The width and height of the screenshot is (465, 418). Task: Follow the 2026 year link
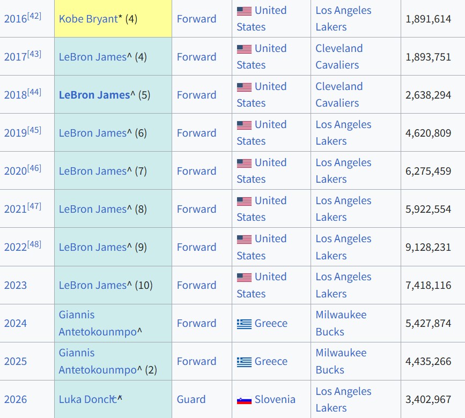[x=16, y=399]
